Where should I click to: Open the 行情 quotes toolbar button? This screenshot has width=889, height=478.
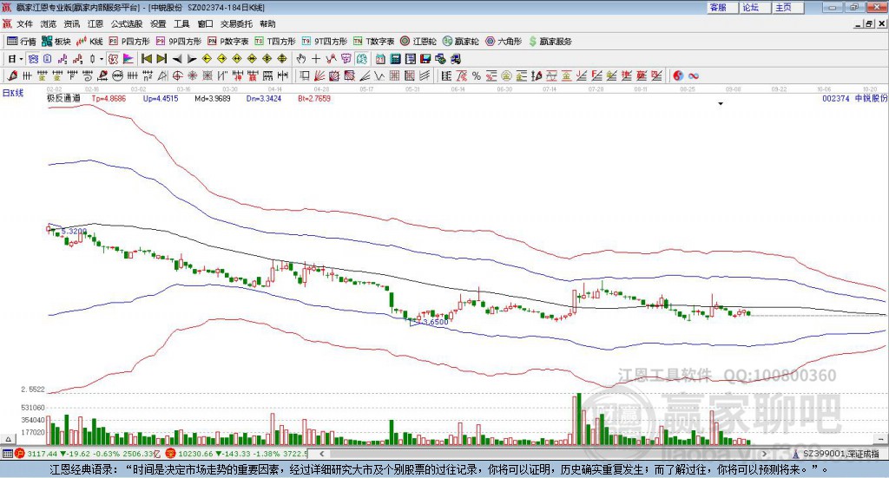22,42
